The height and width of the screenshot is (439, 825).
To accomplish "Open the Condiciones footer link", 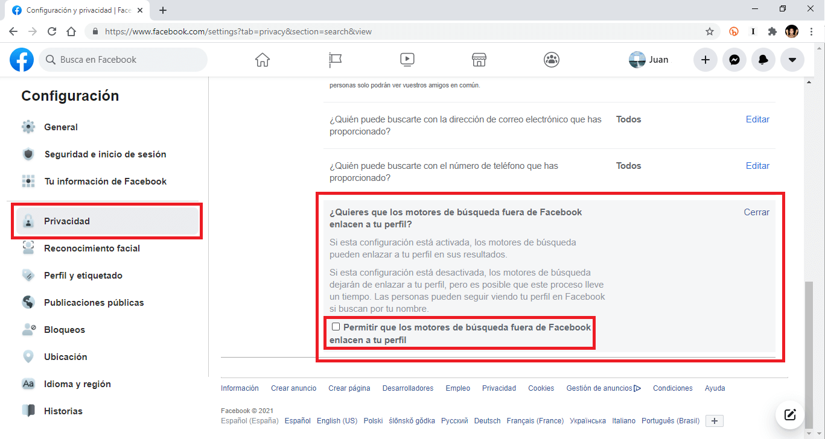I will tap(673, 388).
